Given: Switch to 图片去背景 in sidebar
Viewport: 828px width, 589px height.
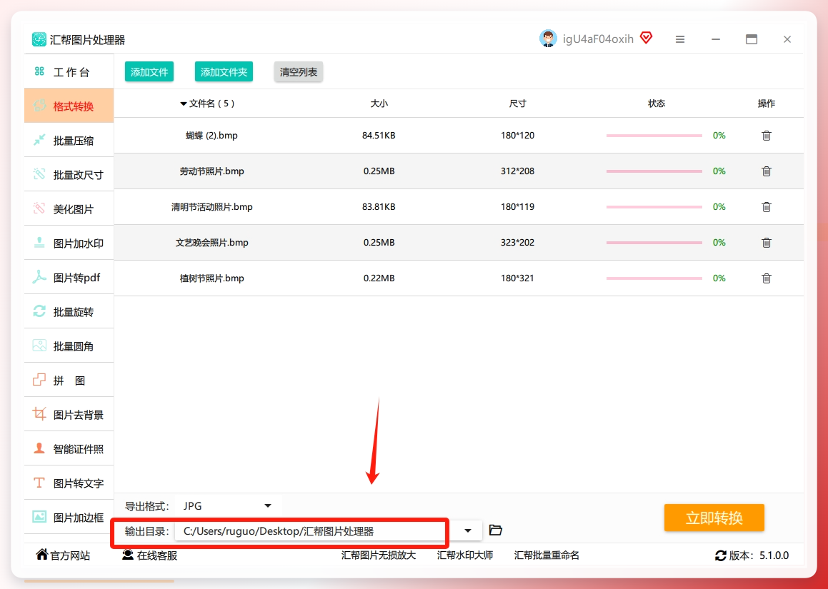Looking at the screenshot, I should (69, 414).
